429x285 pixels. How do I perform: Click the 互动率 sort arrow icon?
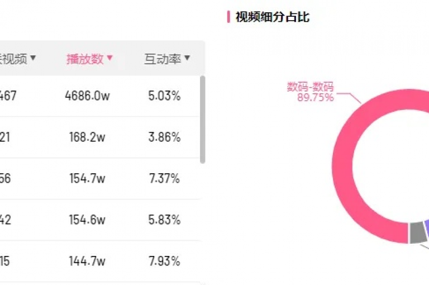[187, 58]
